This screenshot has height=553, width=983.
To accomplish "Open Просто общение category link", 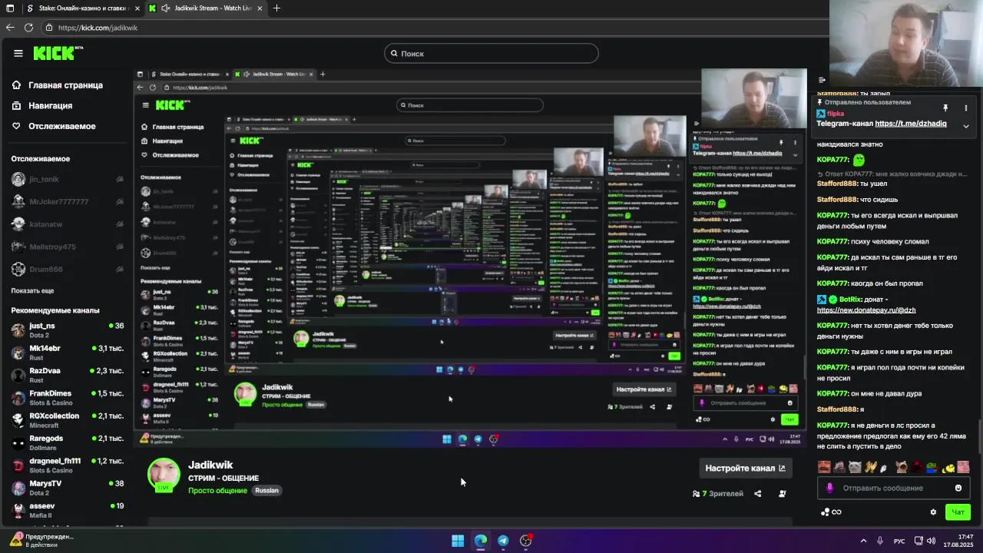I will click(x=218, y=491).
